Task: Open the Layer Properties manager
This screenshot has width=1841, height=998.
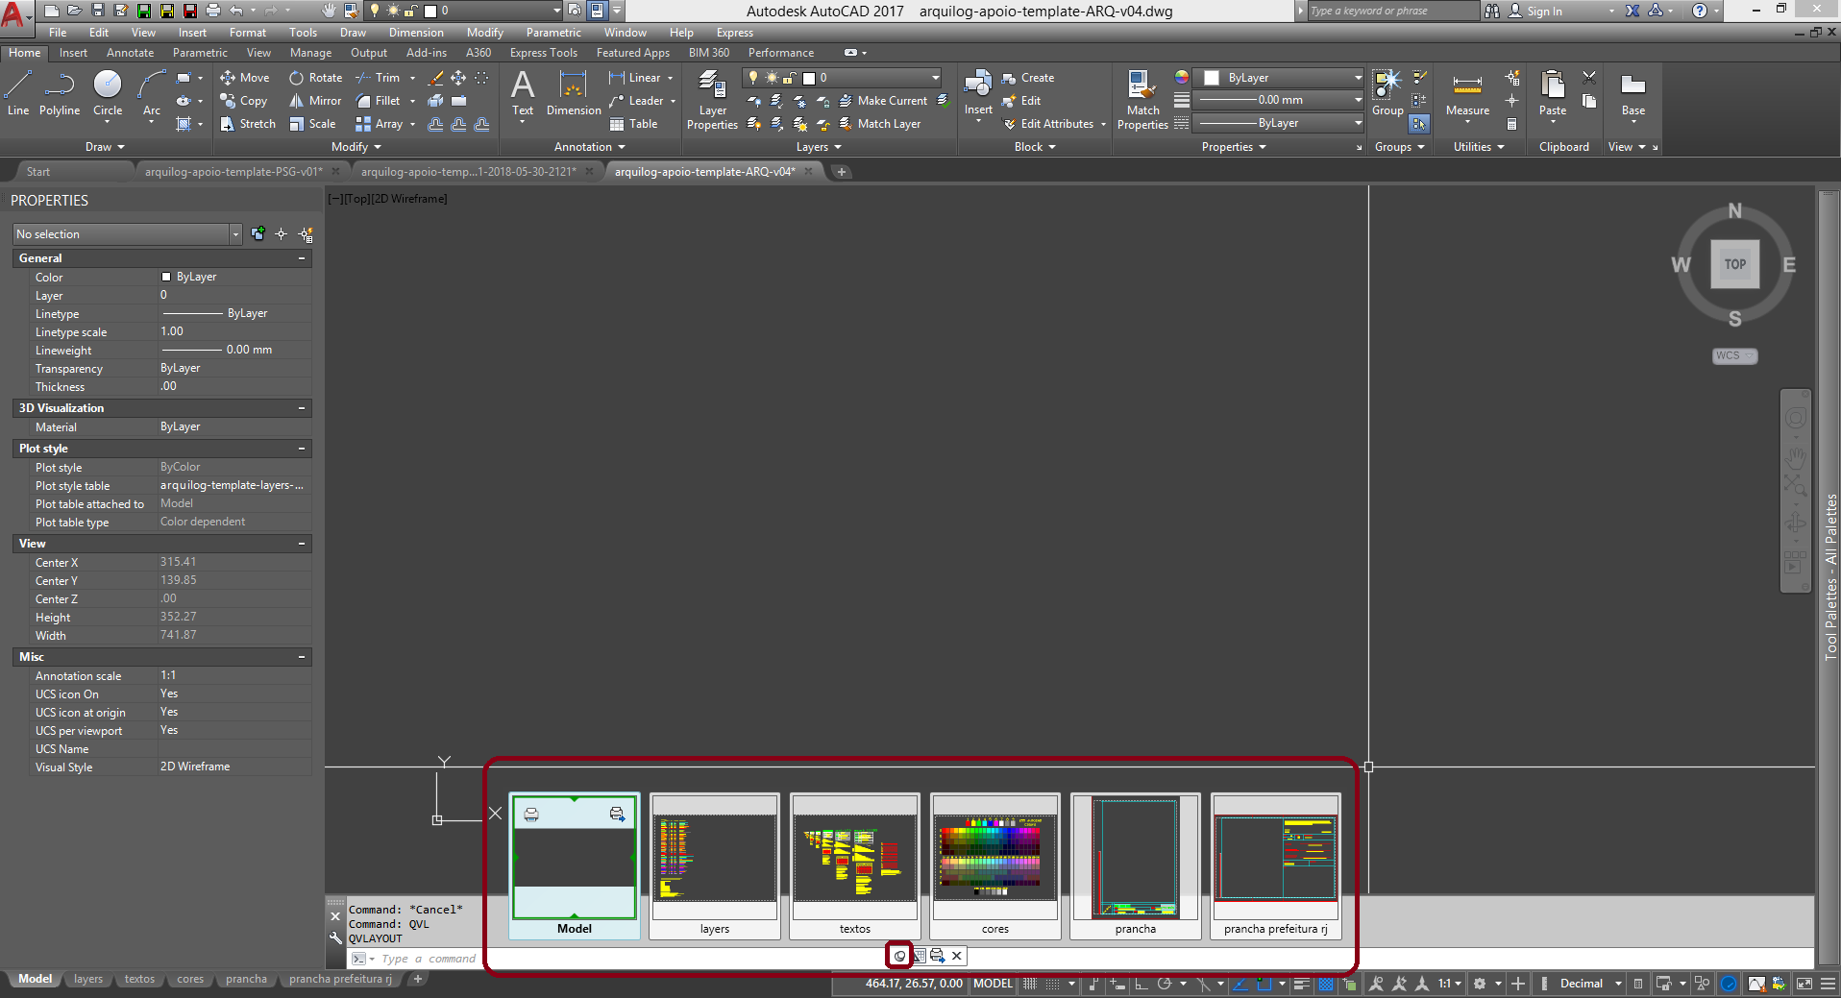Action: [711, 96]
